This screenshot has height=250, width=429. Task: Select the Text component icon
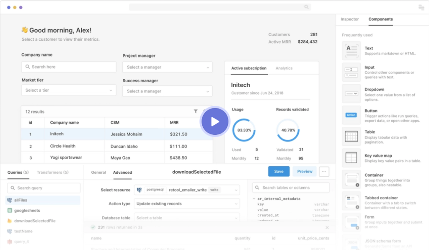(x=351, y=51)
